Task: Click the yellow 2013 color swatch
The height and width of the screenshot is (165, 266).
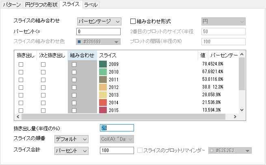Action: pos(103,95)
